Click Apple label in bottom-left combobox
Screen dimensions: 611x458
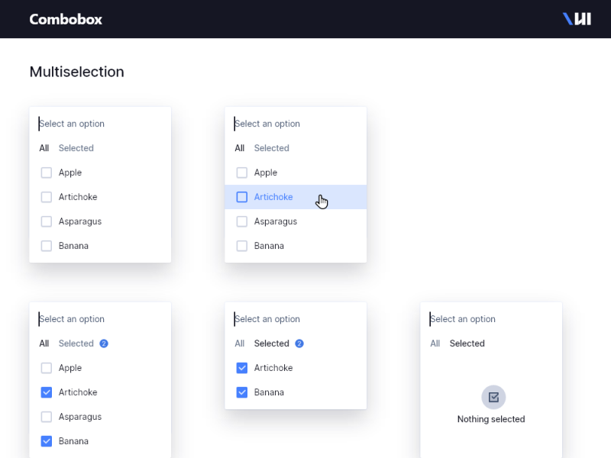click(70, 368)
